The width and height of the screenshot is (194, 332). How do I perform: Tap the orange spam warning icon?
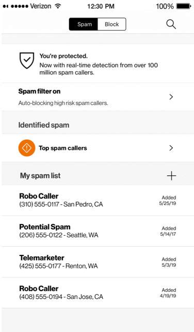click(27, 148)
